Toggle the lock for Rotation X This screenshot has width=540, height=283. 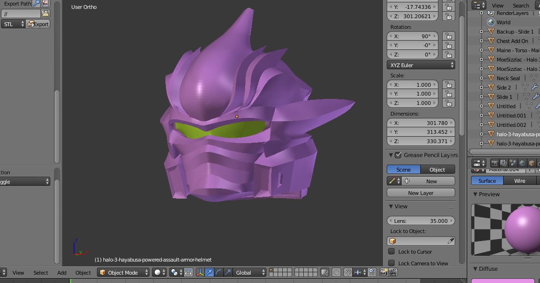pos(448,36)
